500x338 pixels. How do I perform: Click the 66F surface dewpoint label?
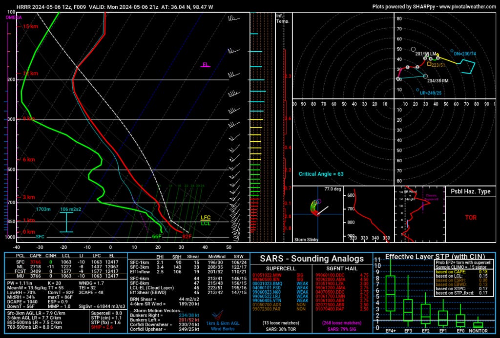click(x=157, y=237)
